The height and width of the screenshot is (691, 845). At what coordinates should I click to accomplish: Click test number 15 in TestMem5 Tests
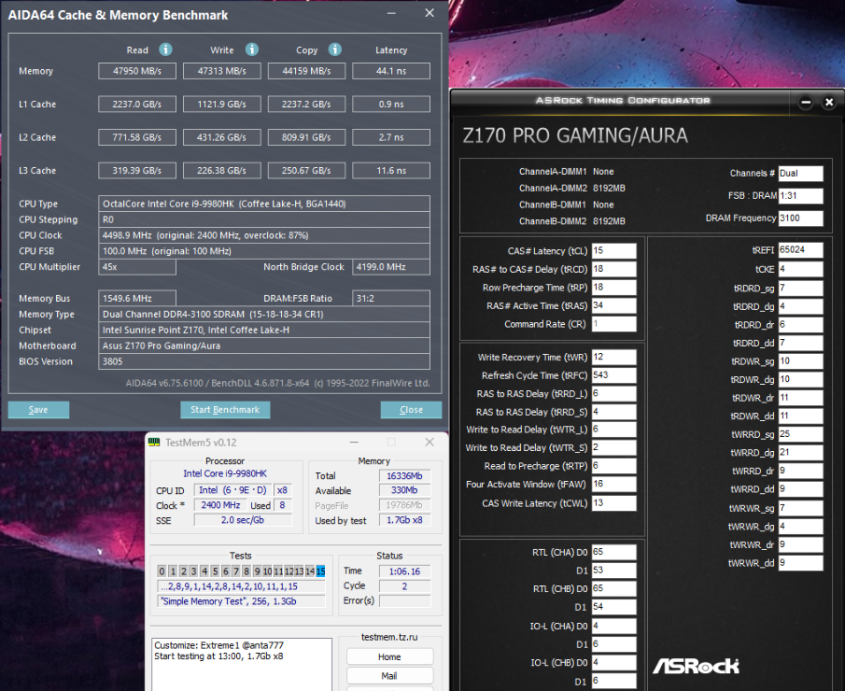point(320,571)
